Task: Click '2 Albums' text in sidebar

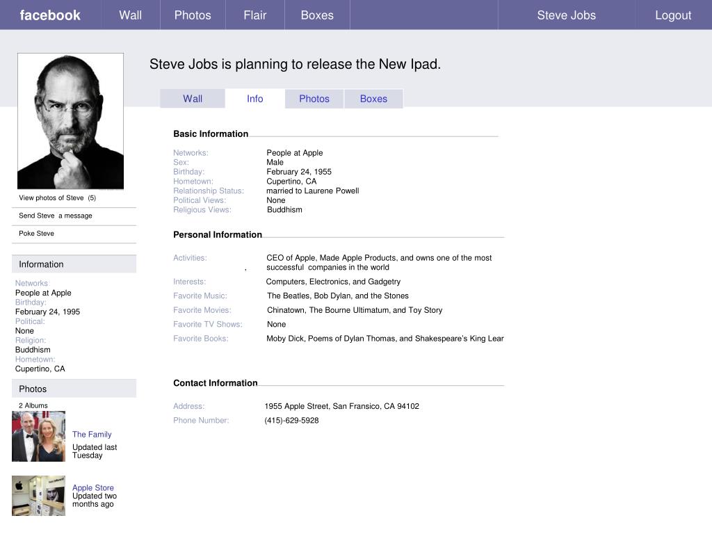Action: 33,405
